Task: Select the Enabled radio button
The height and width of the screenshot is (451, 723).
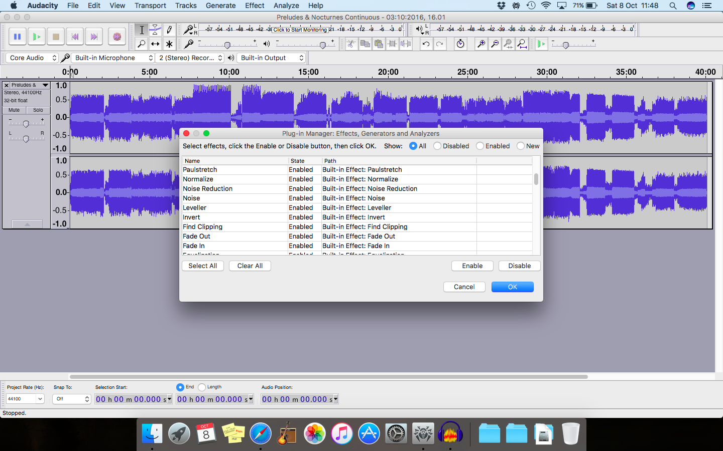Action: 480,146
